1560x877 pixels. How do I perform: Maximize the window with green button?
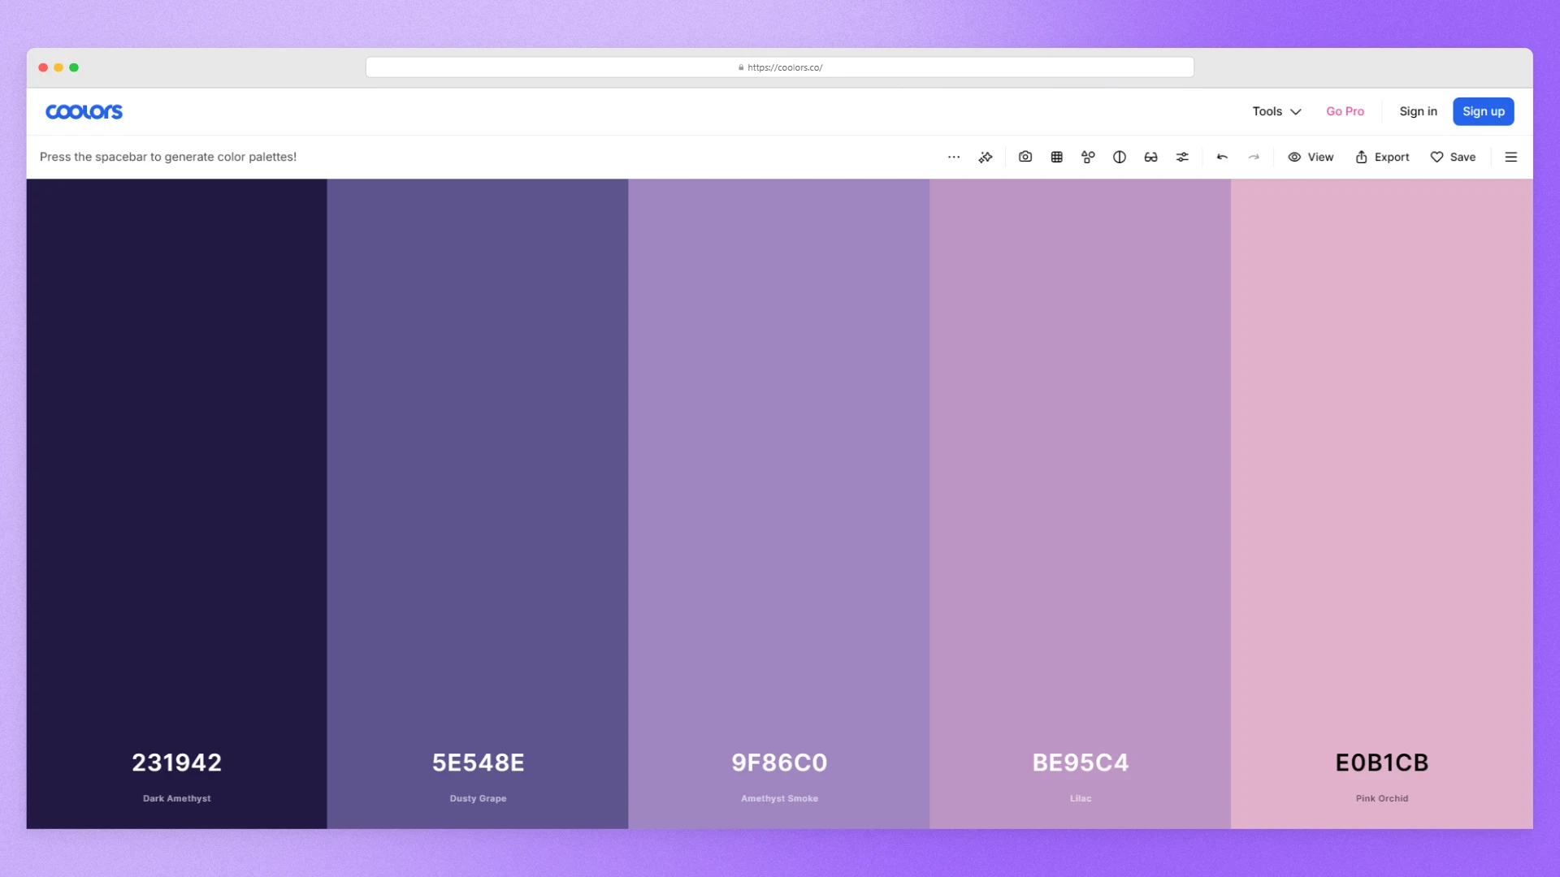[x=74, y=67]
